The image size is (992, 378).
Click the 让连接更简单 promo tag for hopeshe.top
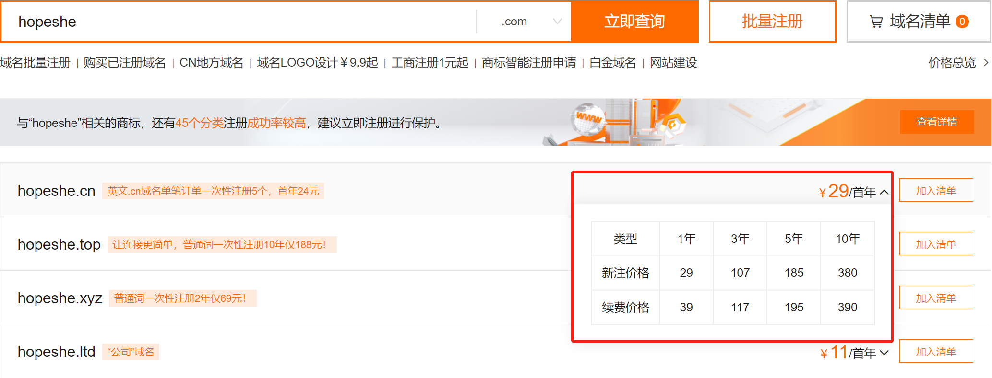point(222,244)
